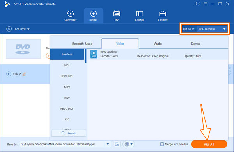Click the format Search field
The height and width of the screenshot is (152, 234).
click(69, 133)
